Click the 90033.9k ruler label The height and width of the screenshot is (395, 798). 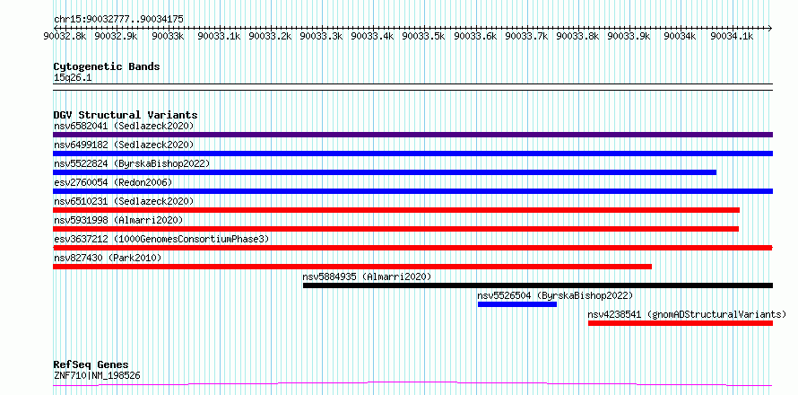click(630, 36)
